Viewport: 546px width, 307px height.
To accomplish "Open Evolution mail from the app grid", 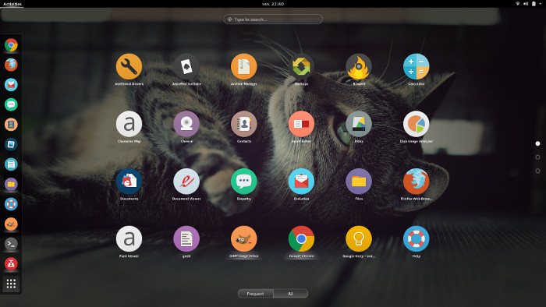I will (301, 181).
